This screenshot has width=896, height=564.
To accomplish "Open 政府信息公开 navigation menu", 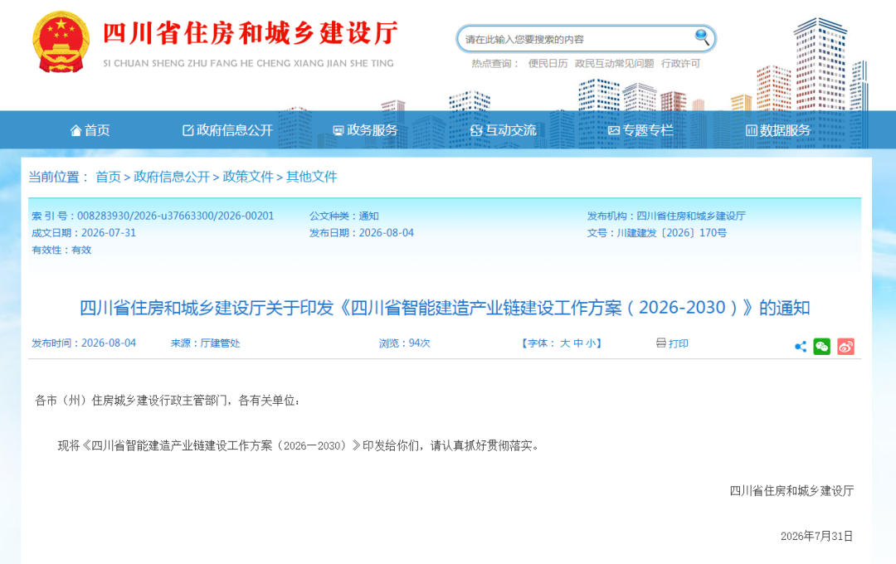I will (227, 130).
